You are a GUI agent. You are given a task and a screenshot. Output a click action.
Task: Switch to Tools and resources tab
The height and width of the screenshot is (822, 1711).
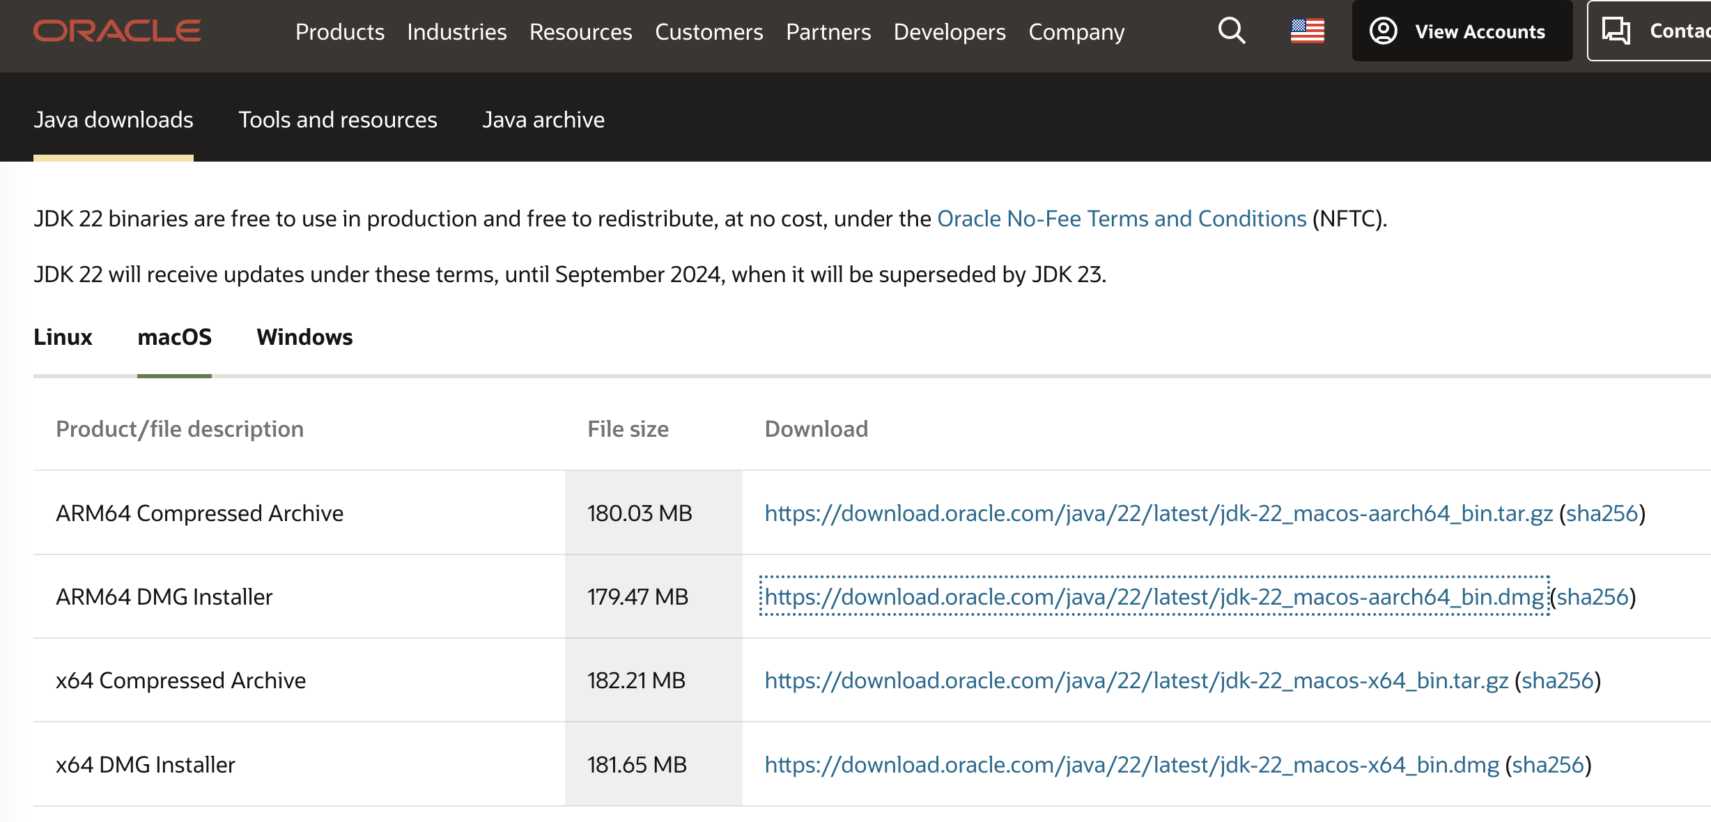337,120
